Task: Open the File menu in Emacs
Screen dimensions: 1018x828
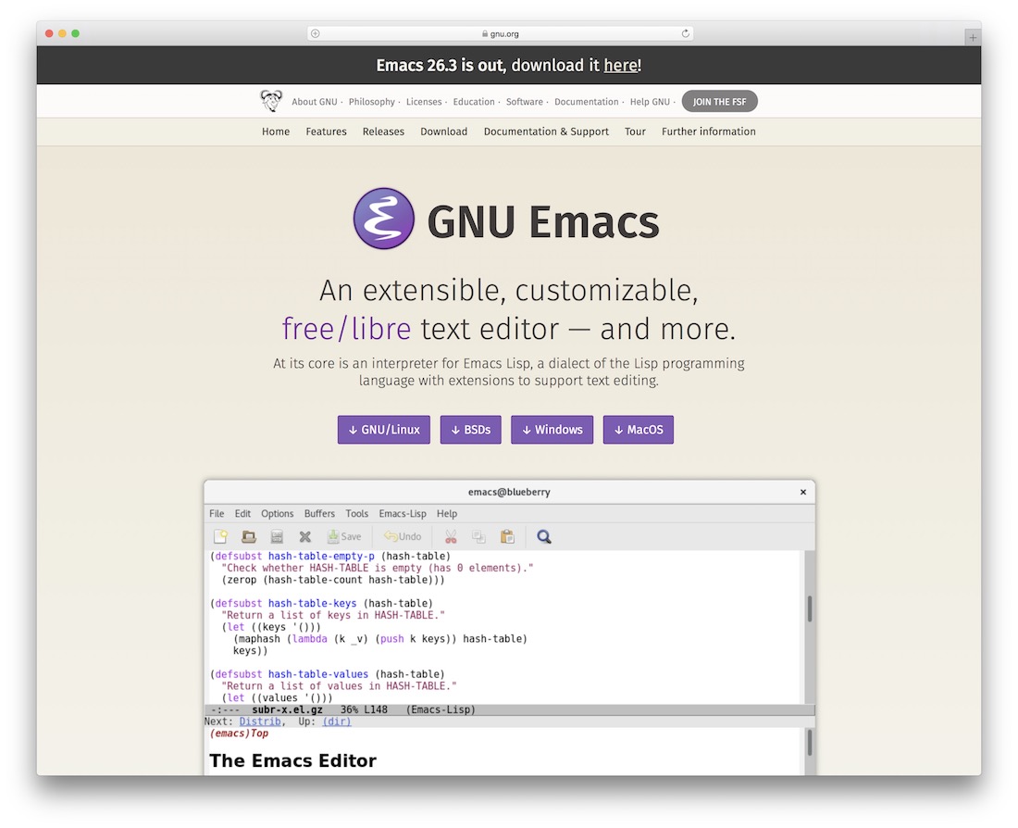Action: 217,513
